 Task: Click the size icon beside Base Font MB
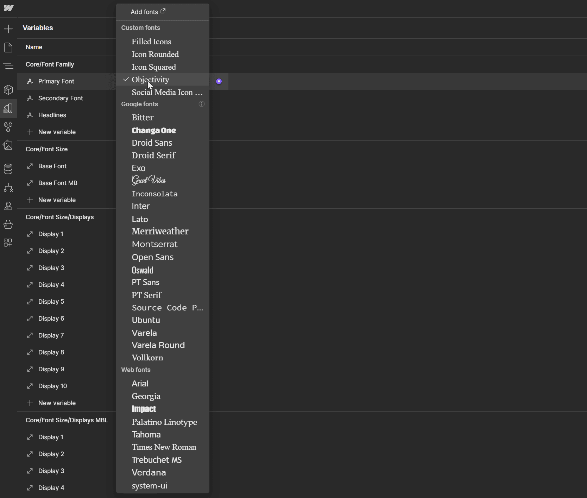click(30, 183)
